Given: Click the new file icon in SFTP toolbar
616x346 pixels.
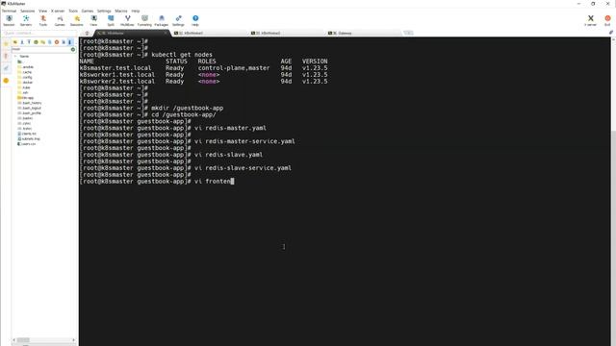Looking at the screenshot, I should pos(49,42).
